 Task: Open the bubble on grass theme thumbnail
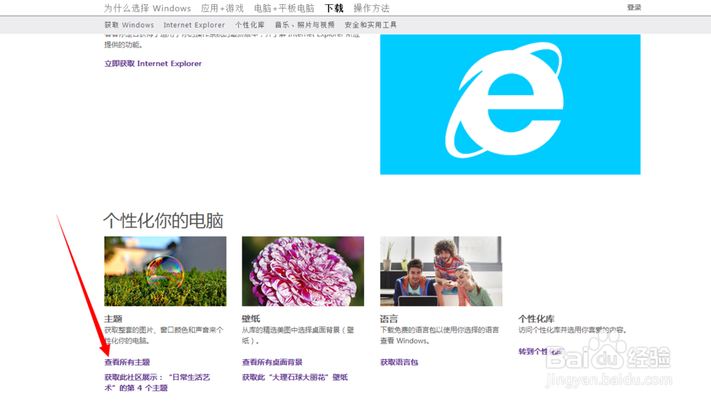(165, 271)
